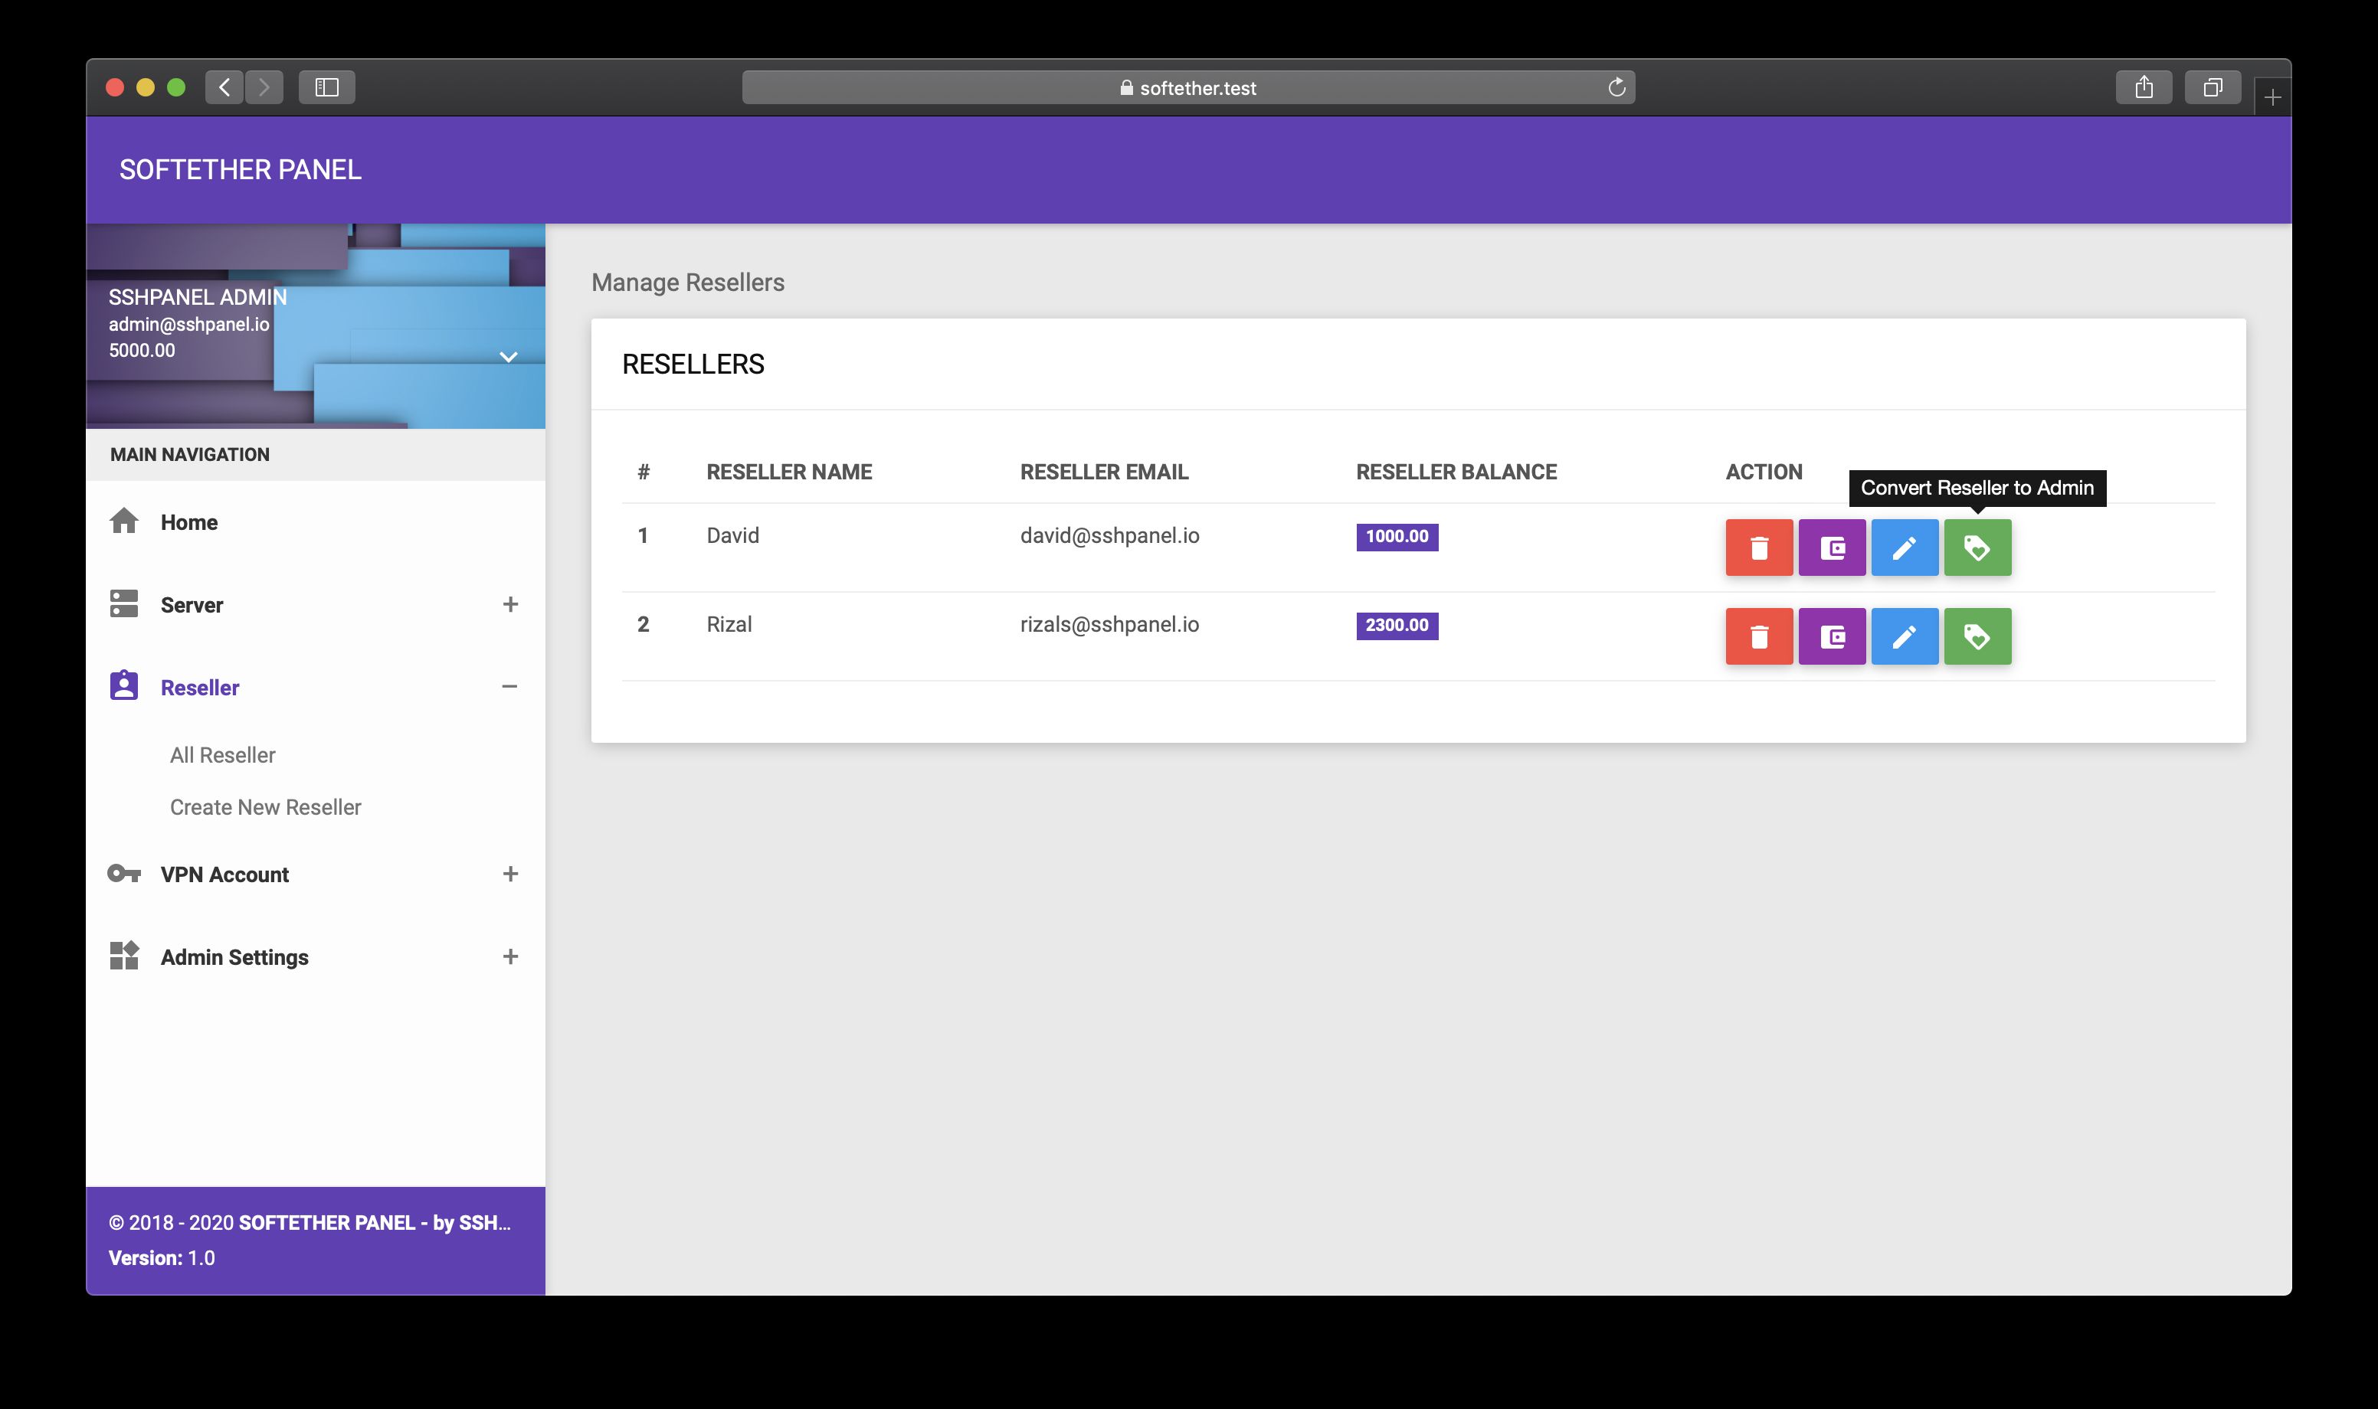Viewport: 2378px width, 1409px height.
Task: Click the softether.test address field
Action: [x=1187, y=87]
